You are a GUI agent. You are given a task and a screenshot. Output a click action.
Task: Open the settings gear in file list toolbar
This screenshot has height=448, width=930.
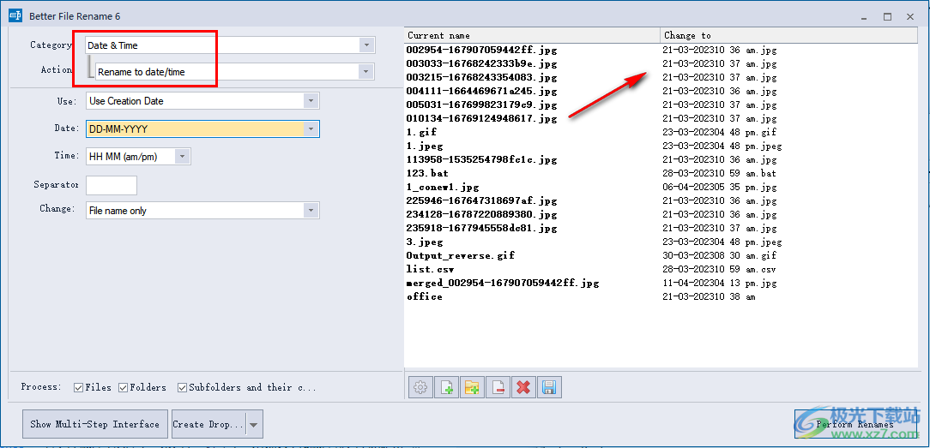(x=420, y=388)
